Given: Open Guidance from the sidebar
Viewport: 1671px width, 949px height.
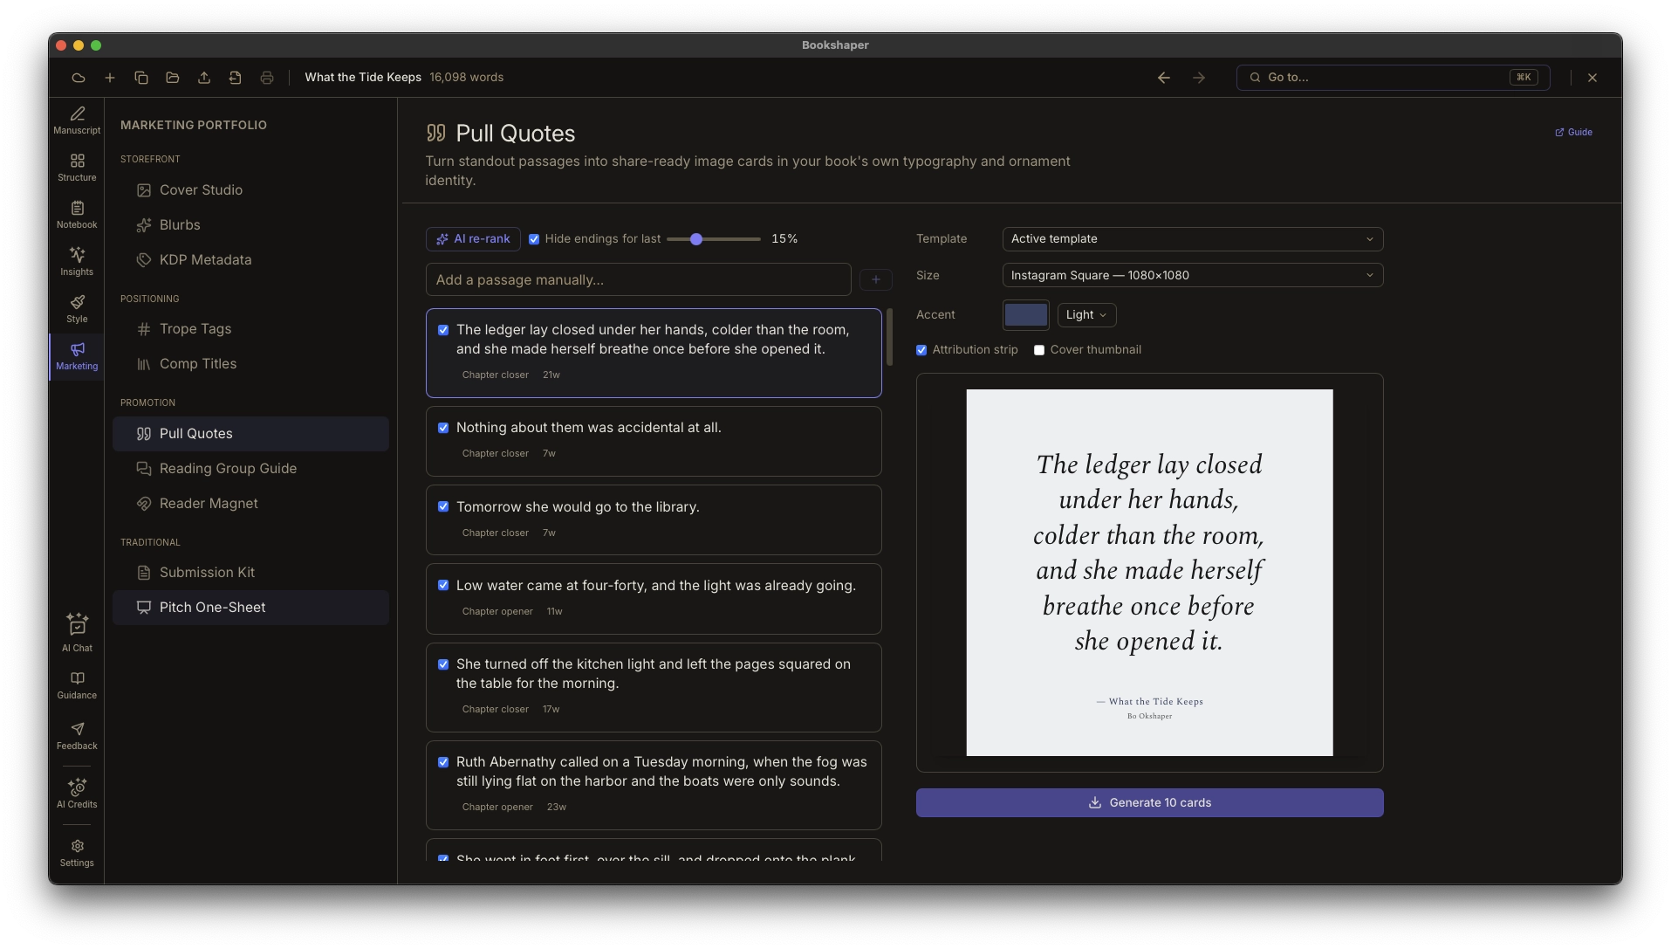Looking at the screenshot, I should coord(77,685).
